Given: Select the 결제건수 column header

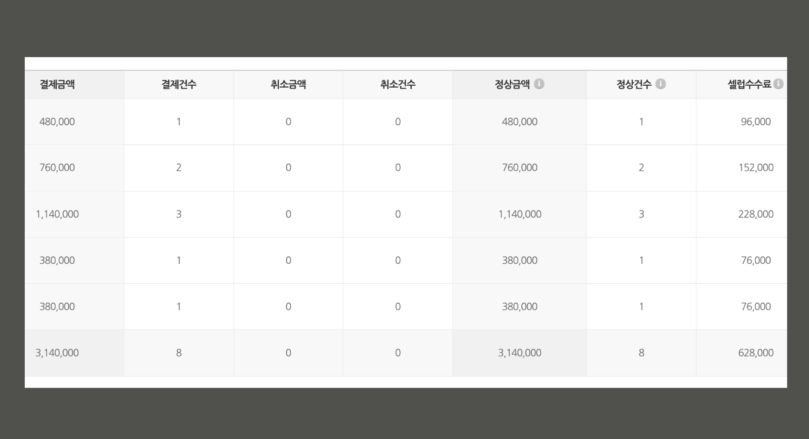Looking at the screenshot, I should (x=179, y=85).
